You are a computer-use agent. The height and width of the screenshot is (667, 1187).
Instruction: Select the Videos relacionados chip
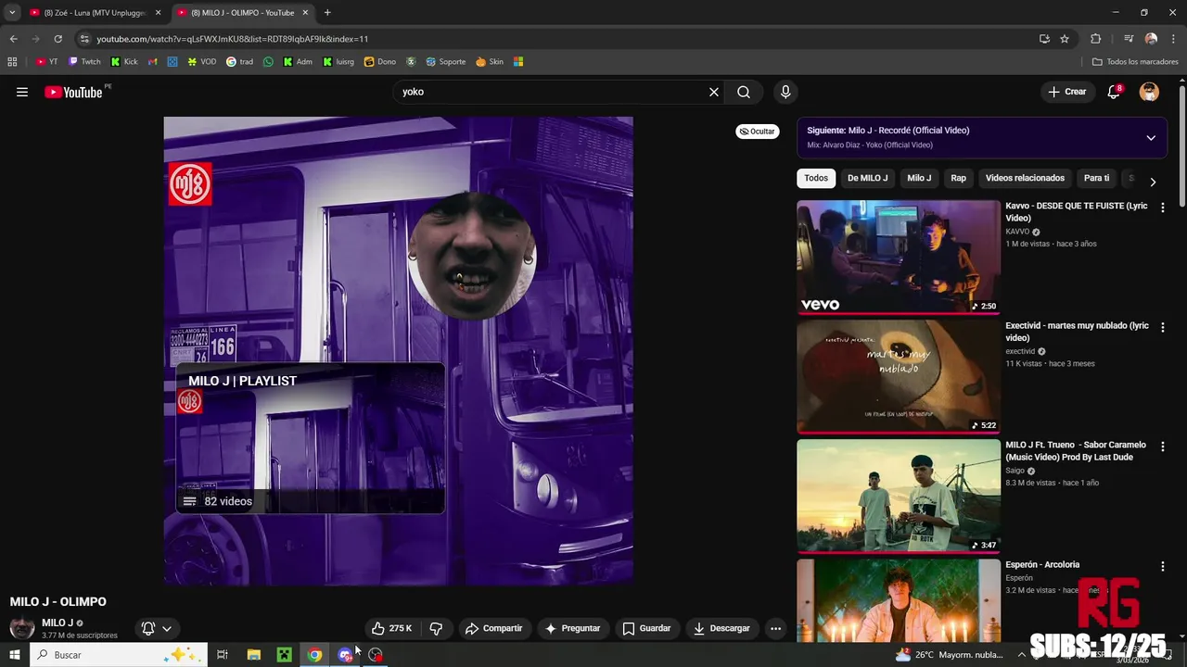click(1025, 178)
